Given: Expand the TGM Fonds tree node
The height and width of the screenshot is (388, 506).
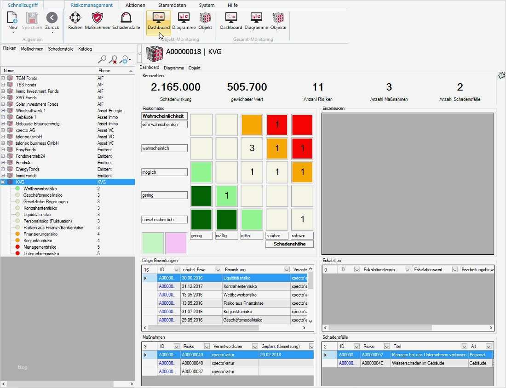Looking at the screenshot, I should pos(3,78).
